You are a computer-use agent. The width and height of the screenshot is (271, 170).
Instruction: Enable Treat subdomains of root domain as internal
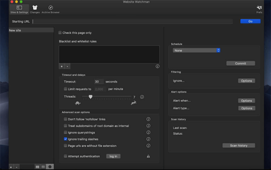click(x=65, y=126)
